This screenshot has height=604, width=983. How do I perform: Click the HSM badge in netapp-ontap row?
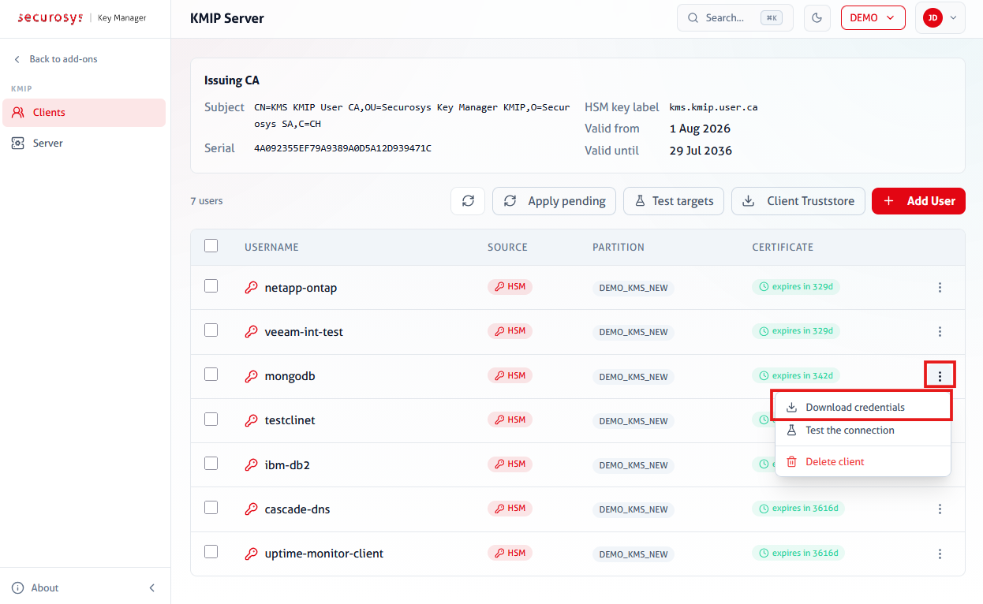click(510, 287)
